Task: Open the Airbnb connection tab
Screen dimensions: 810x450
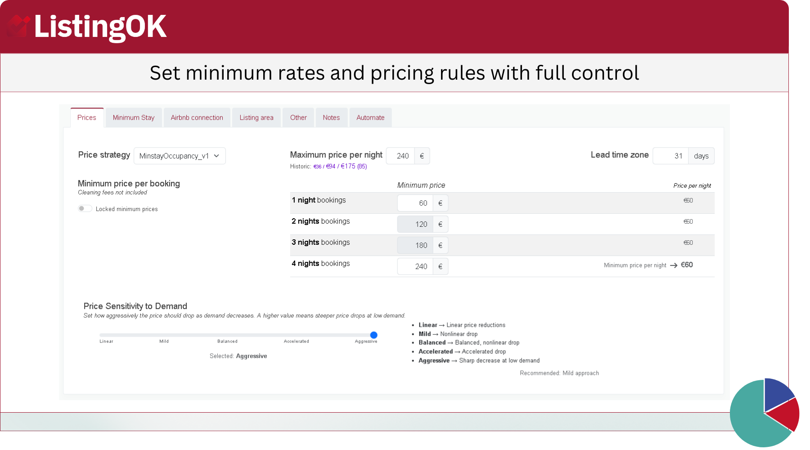Action: (x=197, y=117)
